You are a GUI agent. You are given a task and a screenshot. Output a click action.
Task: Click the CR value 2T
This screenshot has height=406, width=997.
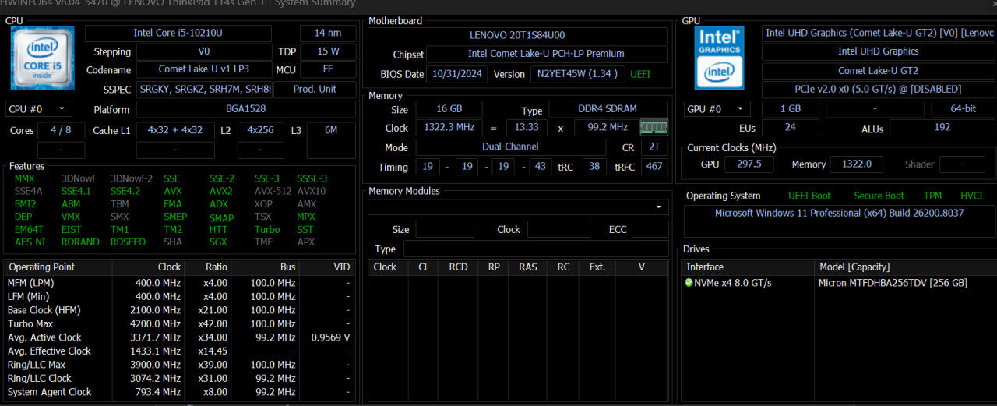654,147
